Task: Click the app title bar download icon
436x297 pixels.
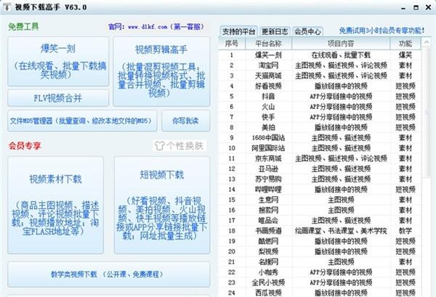Action: 7,7
